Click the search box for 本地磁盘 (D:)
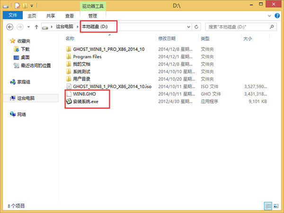The width and height of the screenshot is (284, 213). pos(237,27)
